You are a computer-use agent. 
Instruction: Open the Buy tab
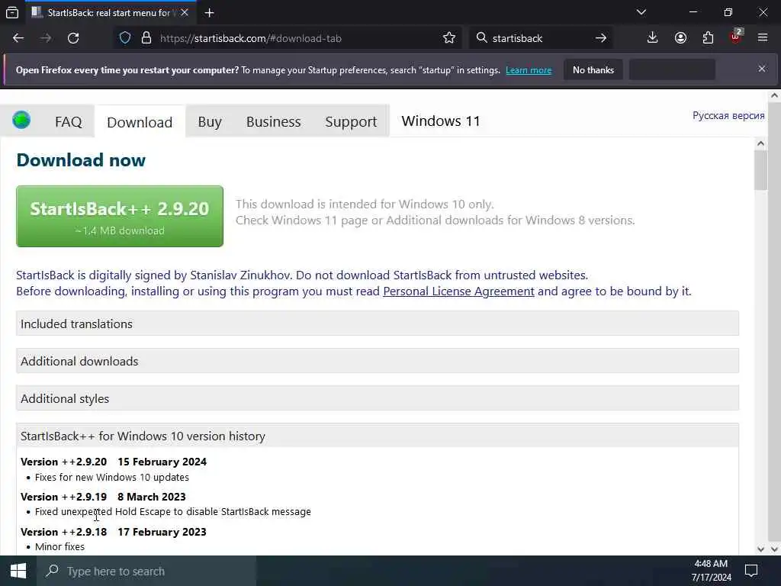coord(210,121)
